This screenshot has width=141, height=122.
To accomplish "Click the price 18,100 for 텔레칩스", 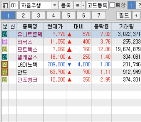I will tap(58, 57).
